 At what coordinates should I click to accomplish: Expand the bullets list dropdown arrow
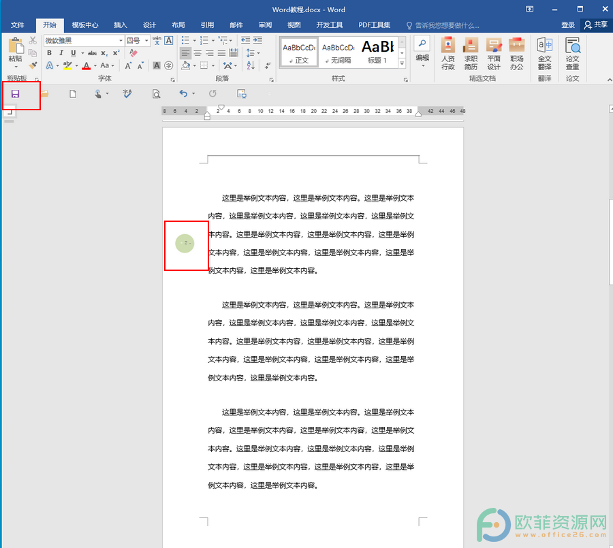[194, 41]
